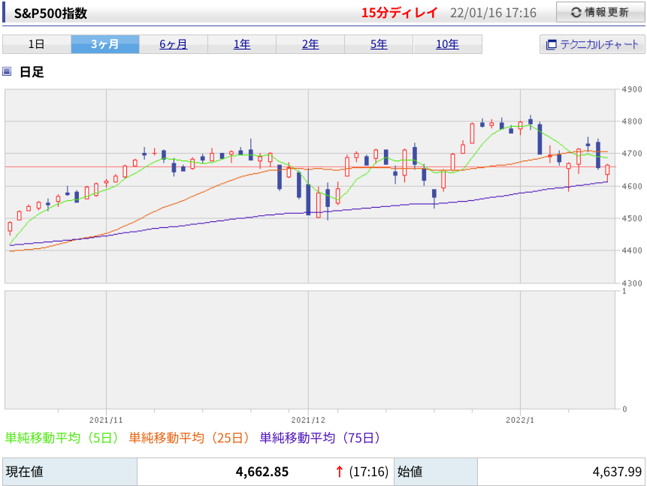Click the 4800 y-axis label
Viewport: 647px width, 486px height.
(x=632, y=121)
